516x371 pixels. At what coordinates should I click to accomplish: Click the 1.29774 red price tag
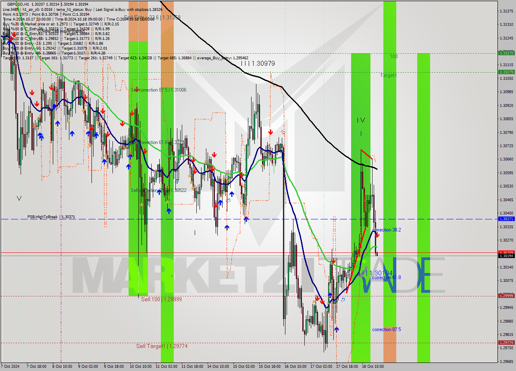click(506, 342)
